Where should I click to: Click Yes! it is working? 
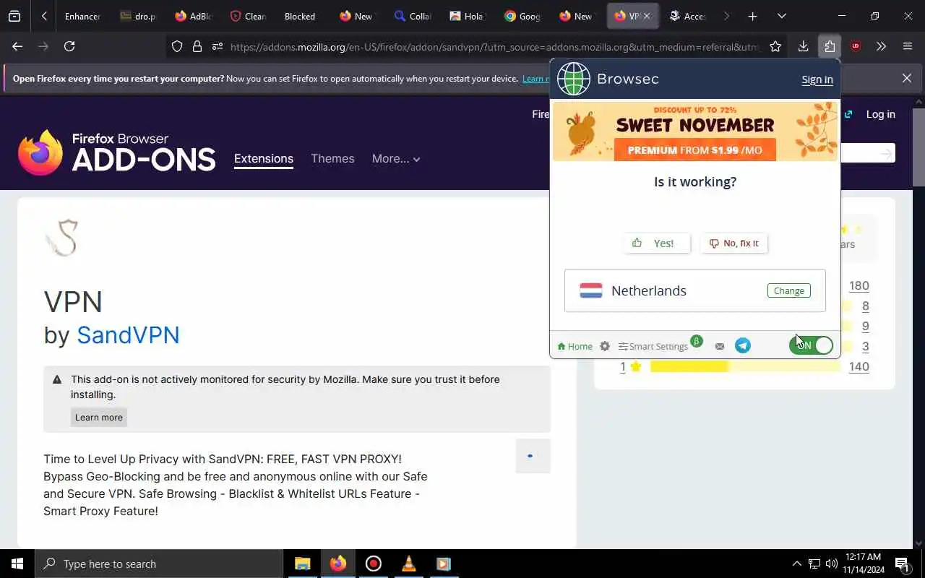point(656,243)
